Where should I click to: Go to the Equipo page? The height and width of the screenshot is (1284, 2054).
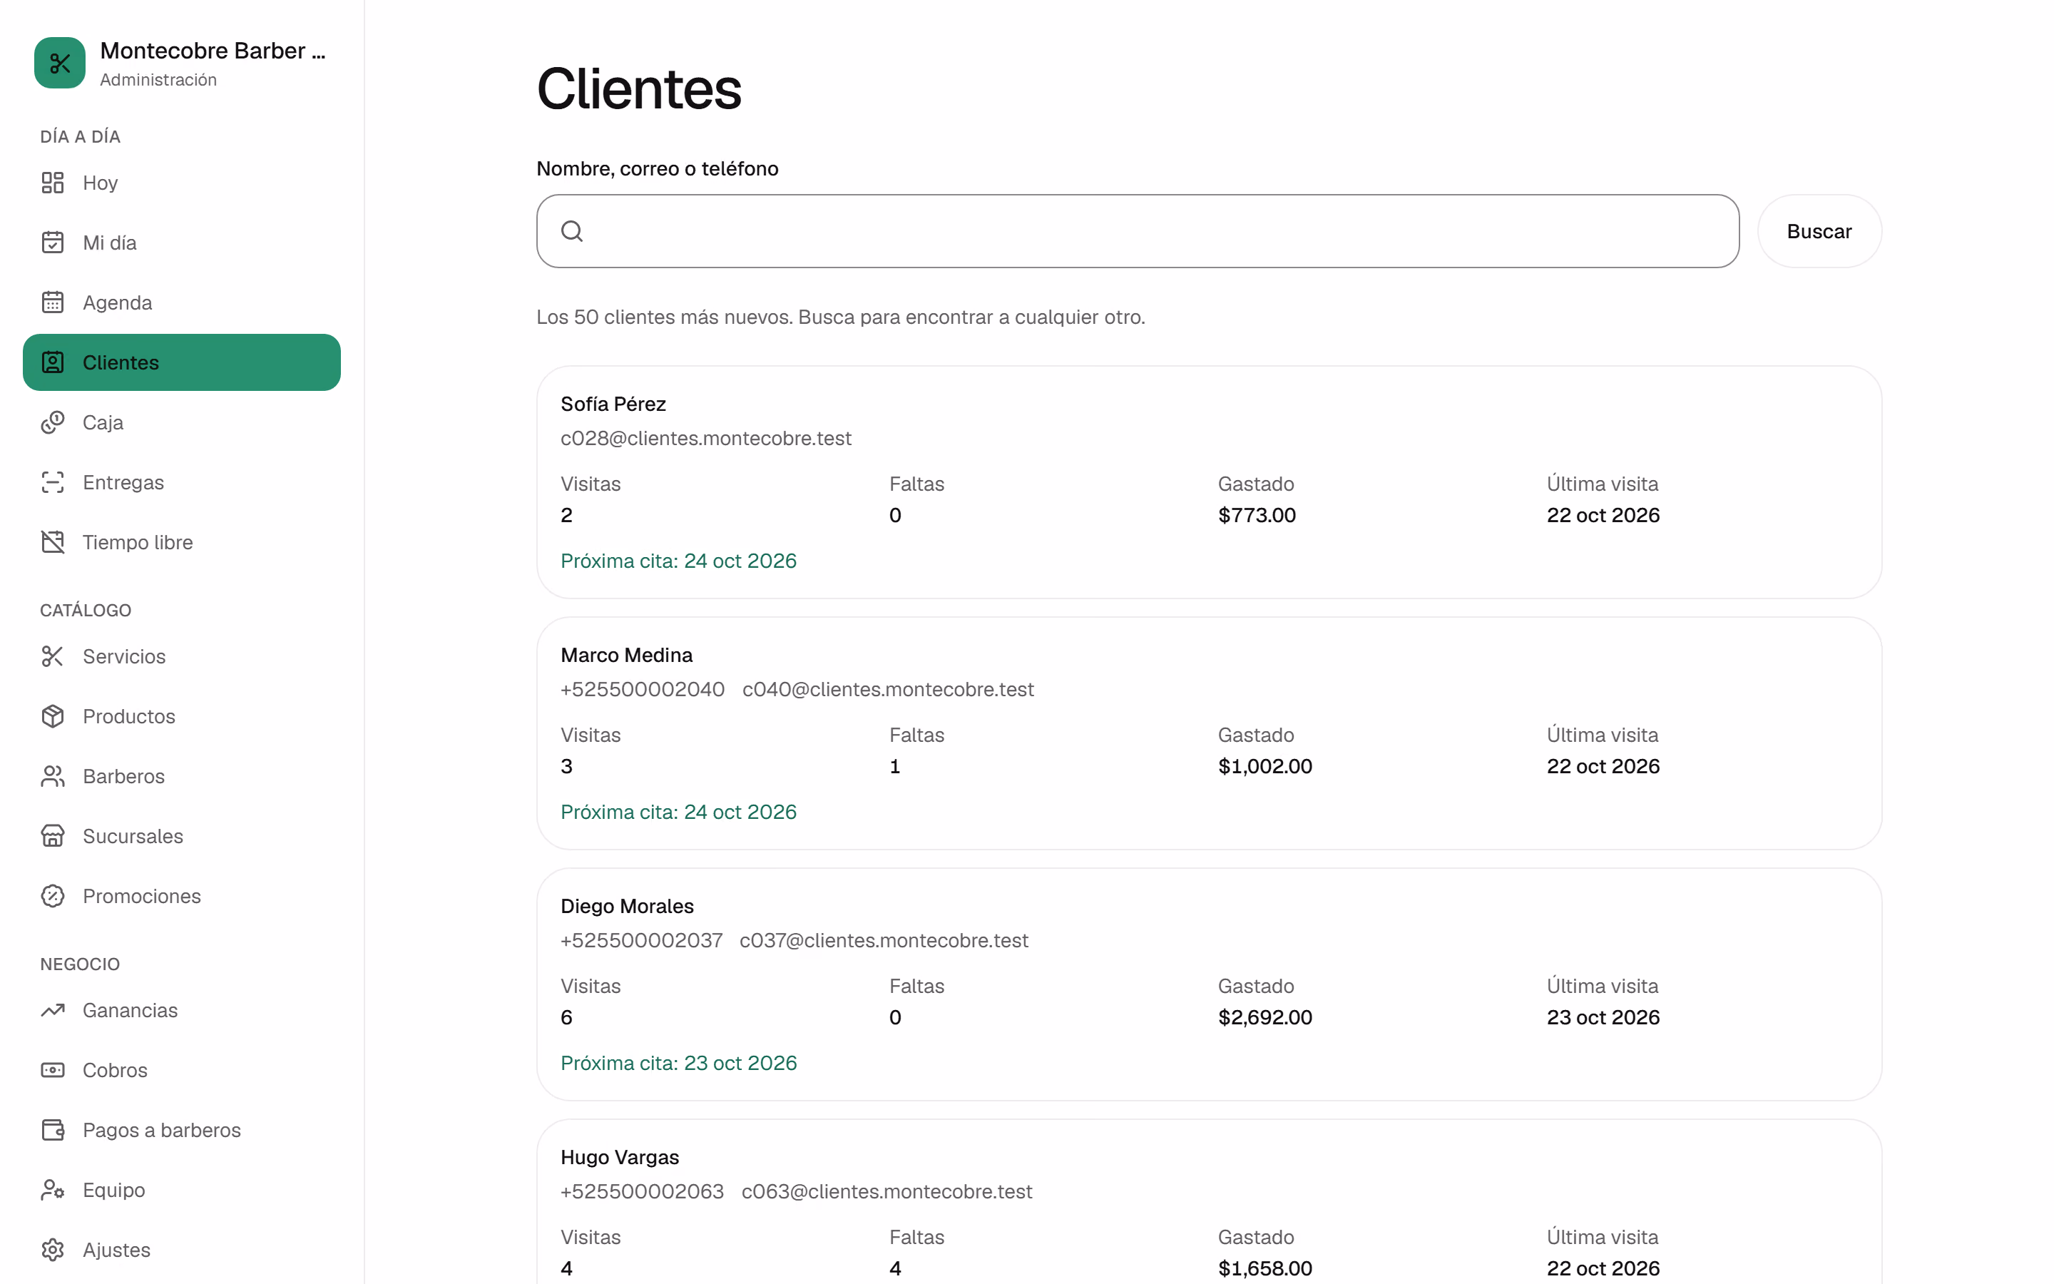182,1190
